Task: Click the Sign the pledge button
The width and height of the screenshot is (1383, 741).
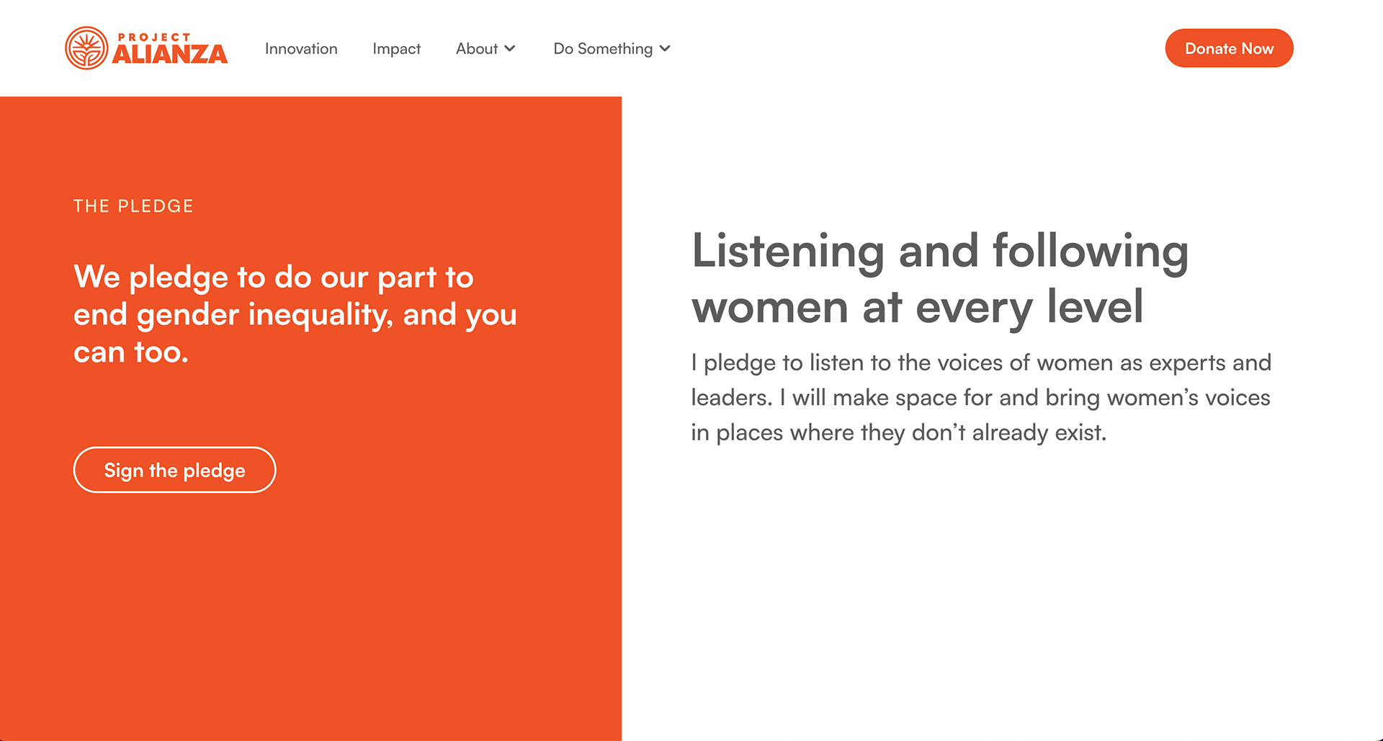Action: pos(174,470)
